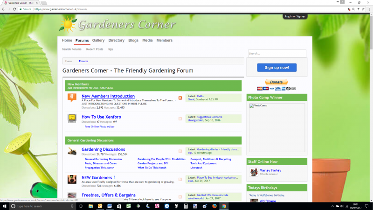Click the New Members Introduction 'Hi!' forum icon

(72, 98)
